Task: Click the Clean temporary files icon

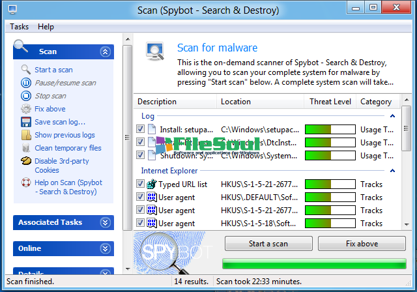Action: [26, 148]
